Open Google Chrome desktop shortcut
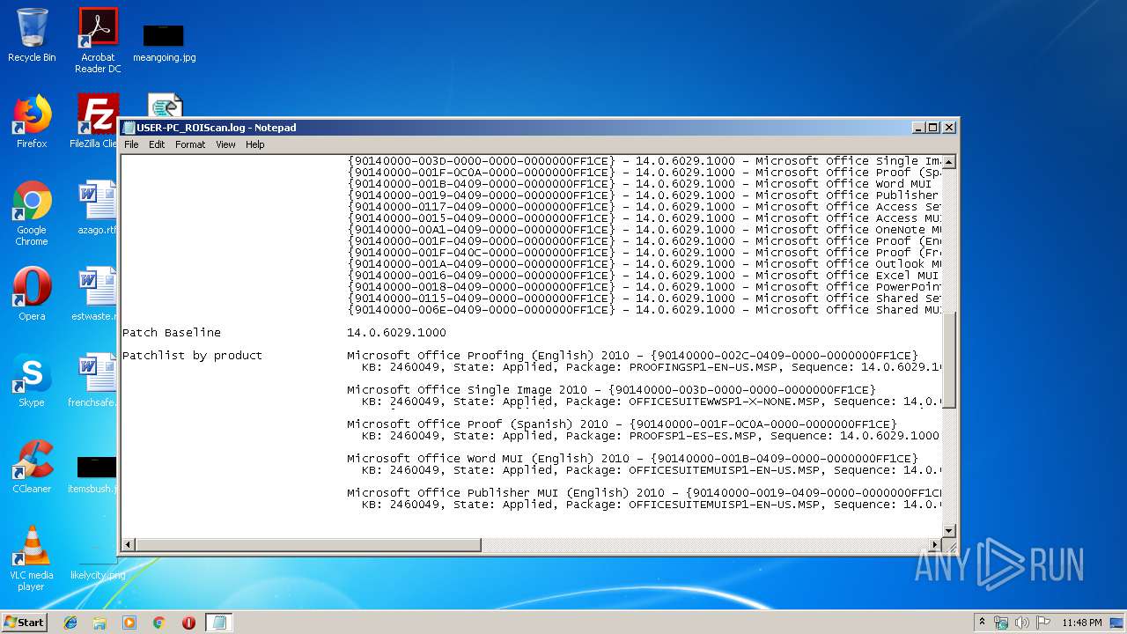 pos(32,213)
